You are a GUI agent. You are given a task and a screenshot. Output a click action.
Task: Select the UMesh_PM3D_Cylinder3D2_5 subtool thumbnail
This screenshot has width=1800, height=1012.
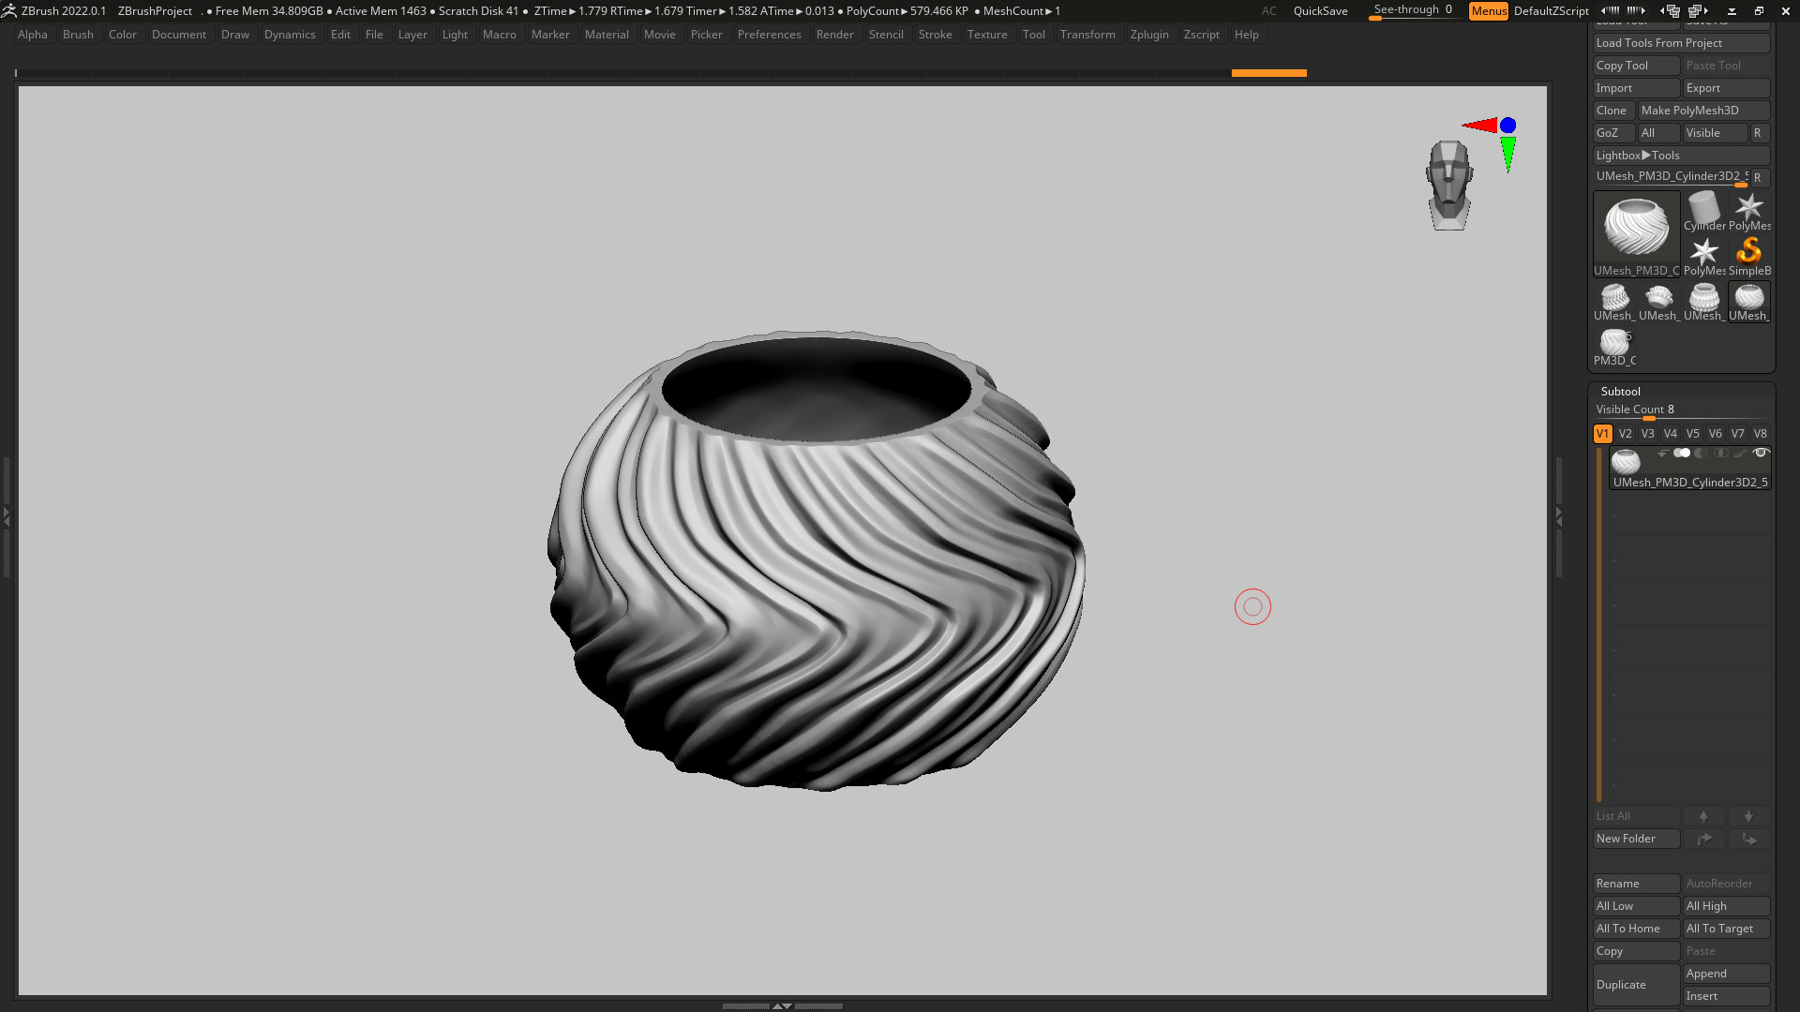tap(1626, 461)
